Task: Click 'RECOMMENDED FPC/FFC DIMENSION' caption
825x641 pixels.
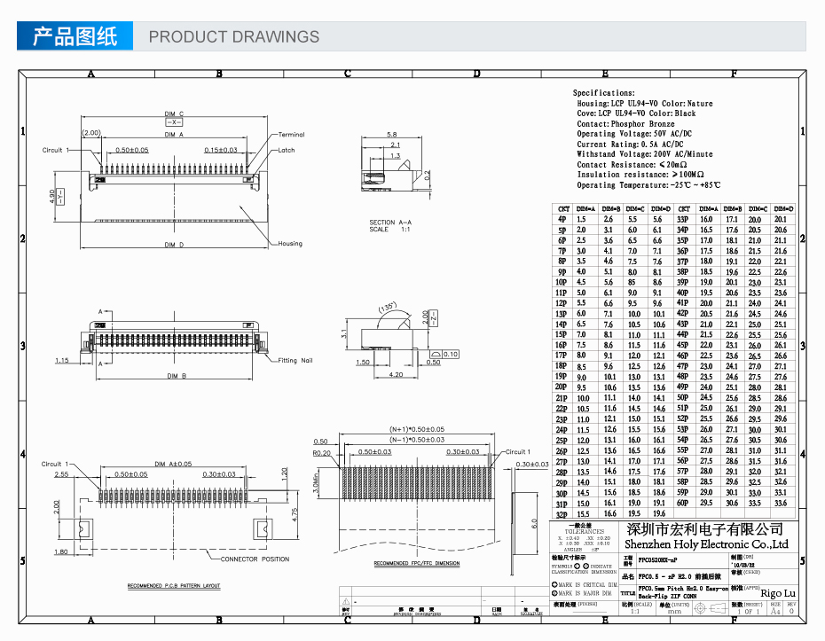Action: point(417,563)
